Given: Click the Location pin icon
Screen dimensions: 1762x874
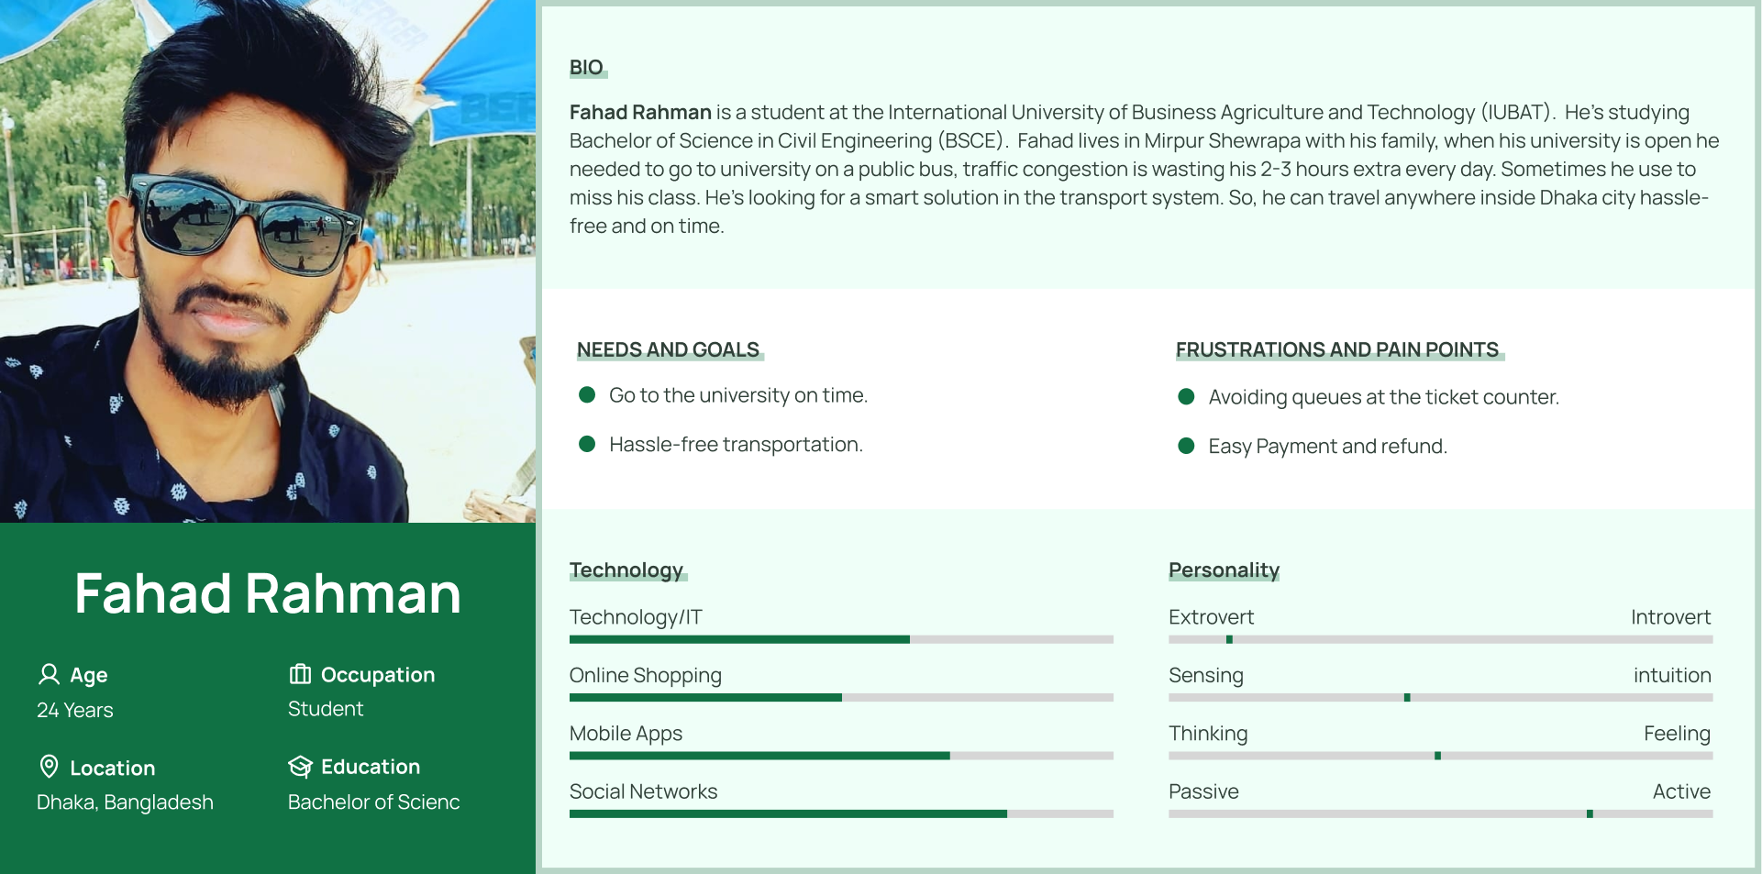Looking at the screenshot, I should pos(50,767).
